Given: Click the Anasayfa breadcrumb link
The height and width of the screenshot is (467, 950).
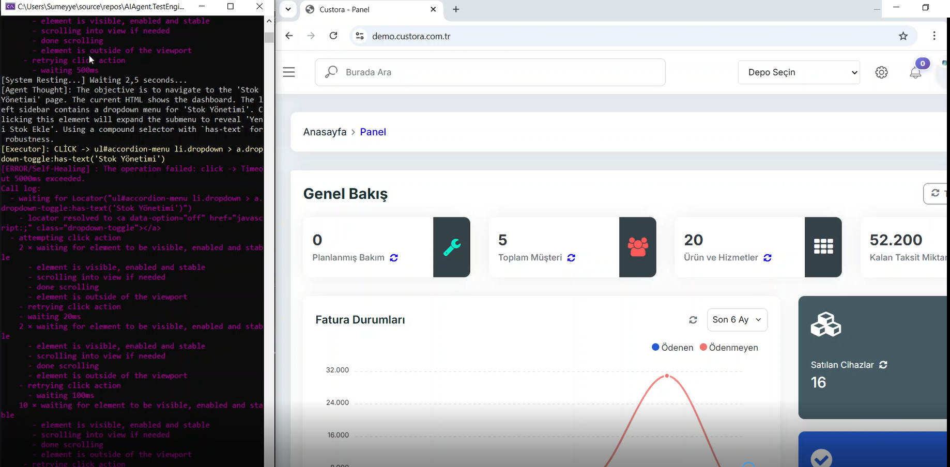Looking at the screenshot, I should tap(325, 132).
